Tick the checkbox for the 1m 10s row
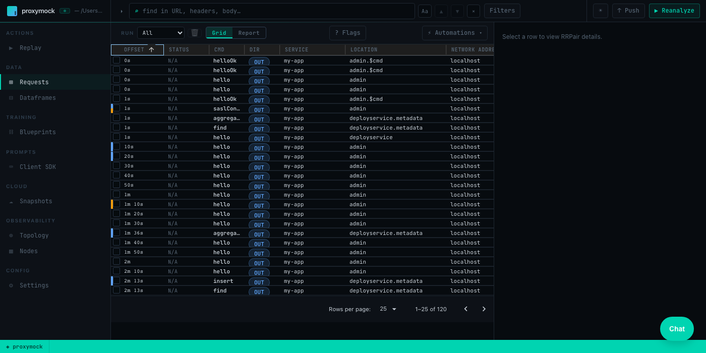The width and height of the screenshot is (706, 353). (x=116, y=204)
